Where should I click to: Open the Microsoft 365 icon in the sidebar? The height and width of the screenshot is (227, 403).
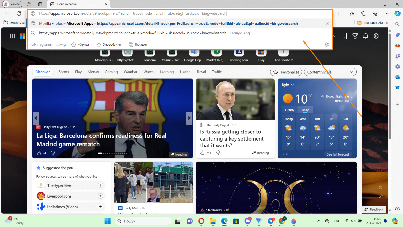pyautogui.click(x=397, y=66)
